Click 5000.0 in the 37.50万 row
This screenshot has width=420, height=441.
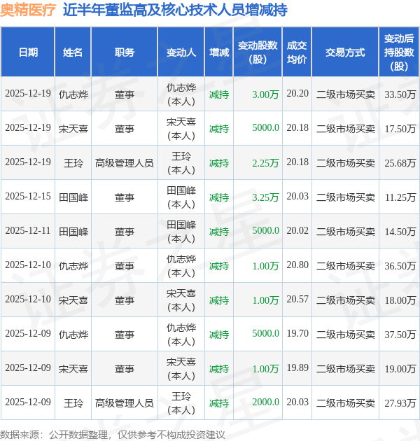pyautogui.click(x=265, y=334)
